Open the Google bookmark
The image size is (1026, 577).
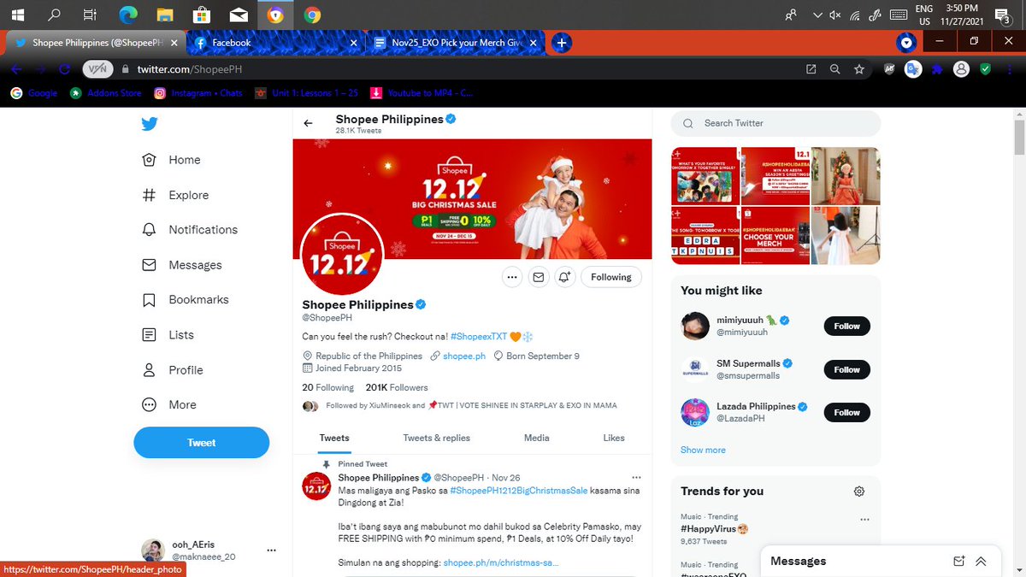(34, 92)
